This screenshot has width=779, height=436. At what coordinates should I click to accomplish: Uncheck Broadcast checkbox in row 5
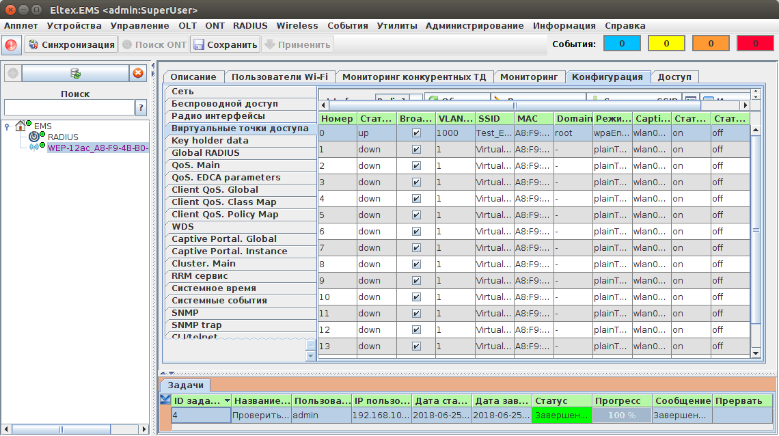[416, 215]
